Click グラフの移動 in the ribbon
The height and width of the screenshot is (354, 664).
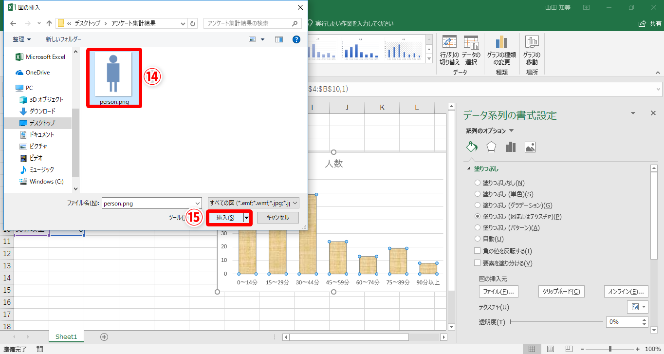[532, 51]
